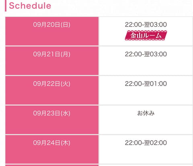The height and width of the screenshot is (166, 193).
Task: Click the pink bar beside Schedule title
Action: (x=6, y=6)
